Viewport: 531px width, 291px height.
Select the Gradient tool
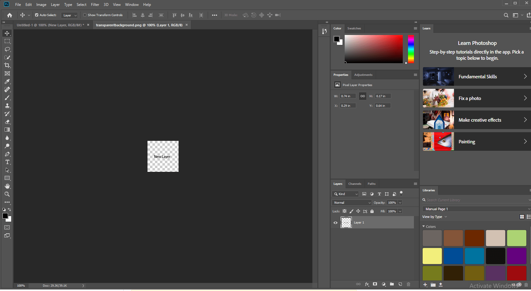[x=7, y=130]
